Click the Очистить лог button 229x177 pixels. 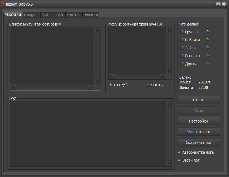coord(198,132)
